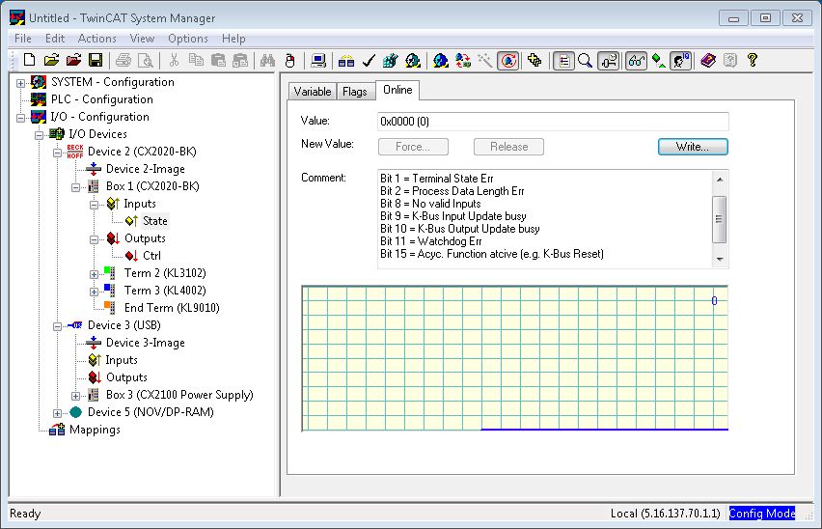
Task: Collapse Device 2 (CX2020-BK) node
Action: click(57, 153)
